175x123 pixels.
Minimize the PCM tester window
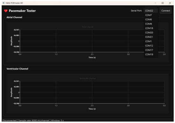pos(155,3)
